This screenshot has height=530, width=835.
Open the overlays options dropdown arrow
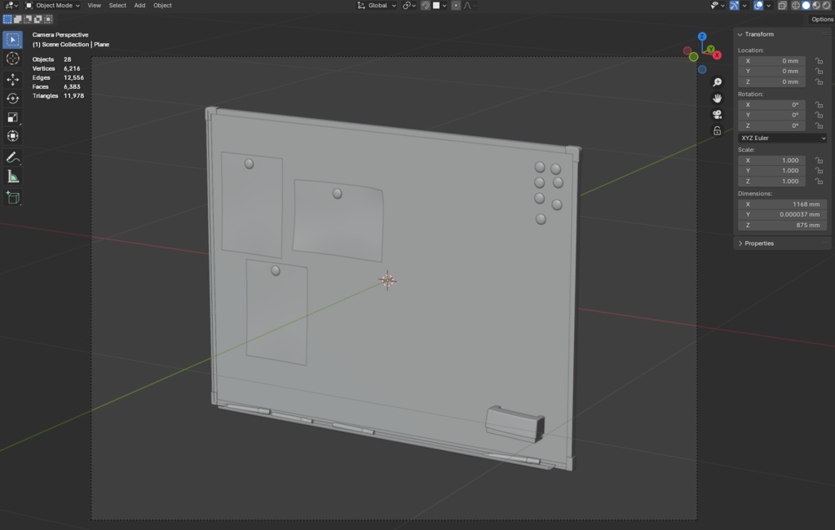tap(768, 6)
